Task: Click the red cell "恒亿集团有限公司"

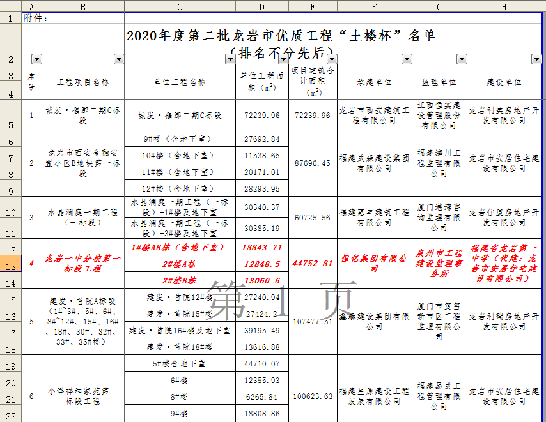Action: click(375, 263)
